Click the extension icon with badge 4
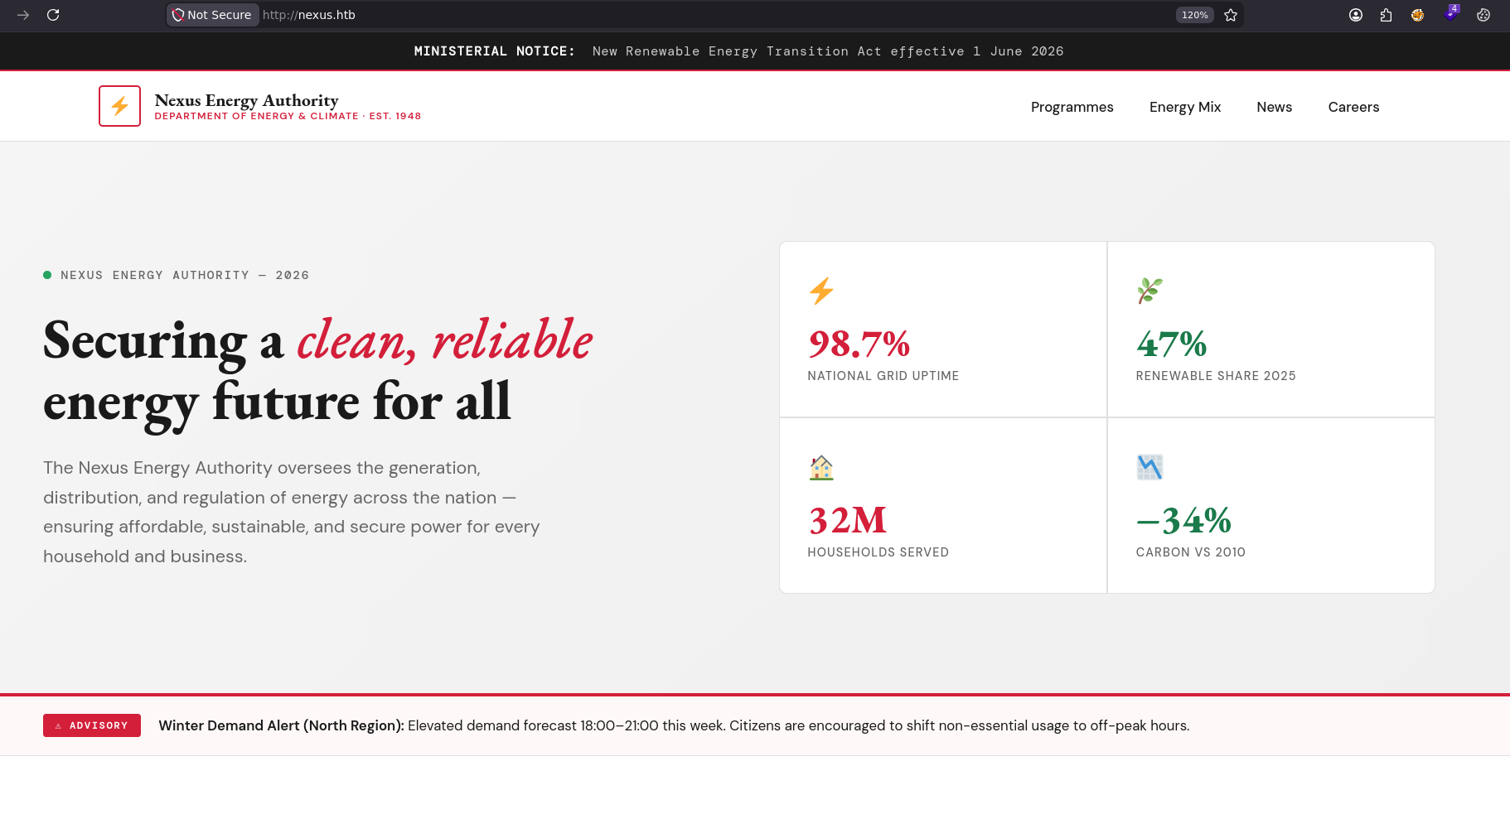 [x=1451, y=13]
